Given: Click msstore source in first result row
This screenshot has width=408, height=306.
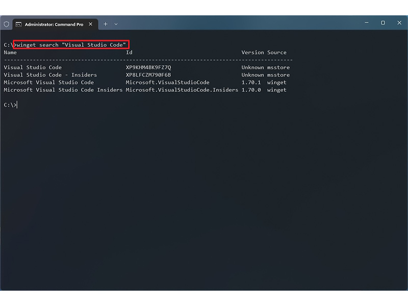Looking at the screenshot, I should pyautogui.click(x=278, y=67).
